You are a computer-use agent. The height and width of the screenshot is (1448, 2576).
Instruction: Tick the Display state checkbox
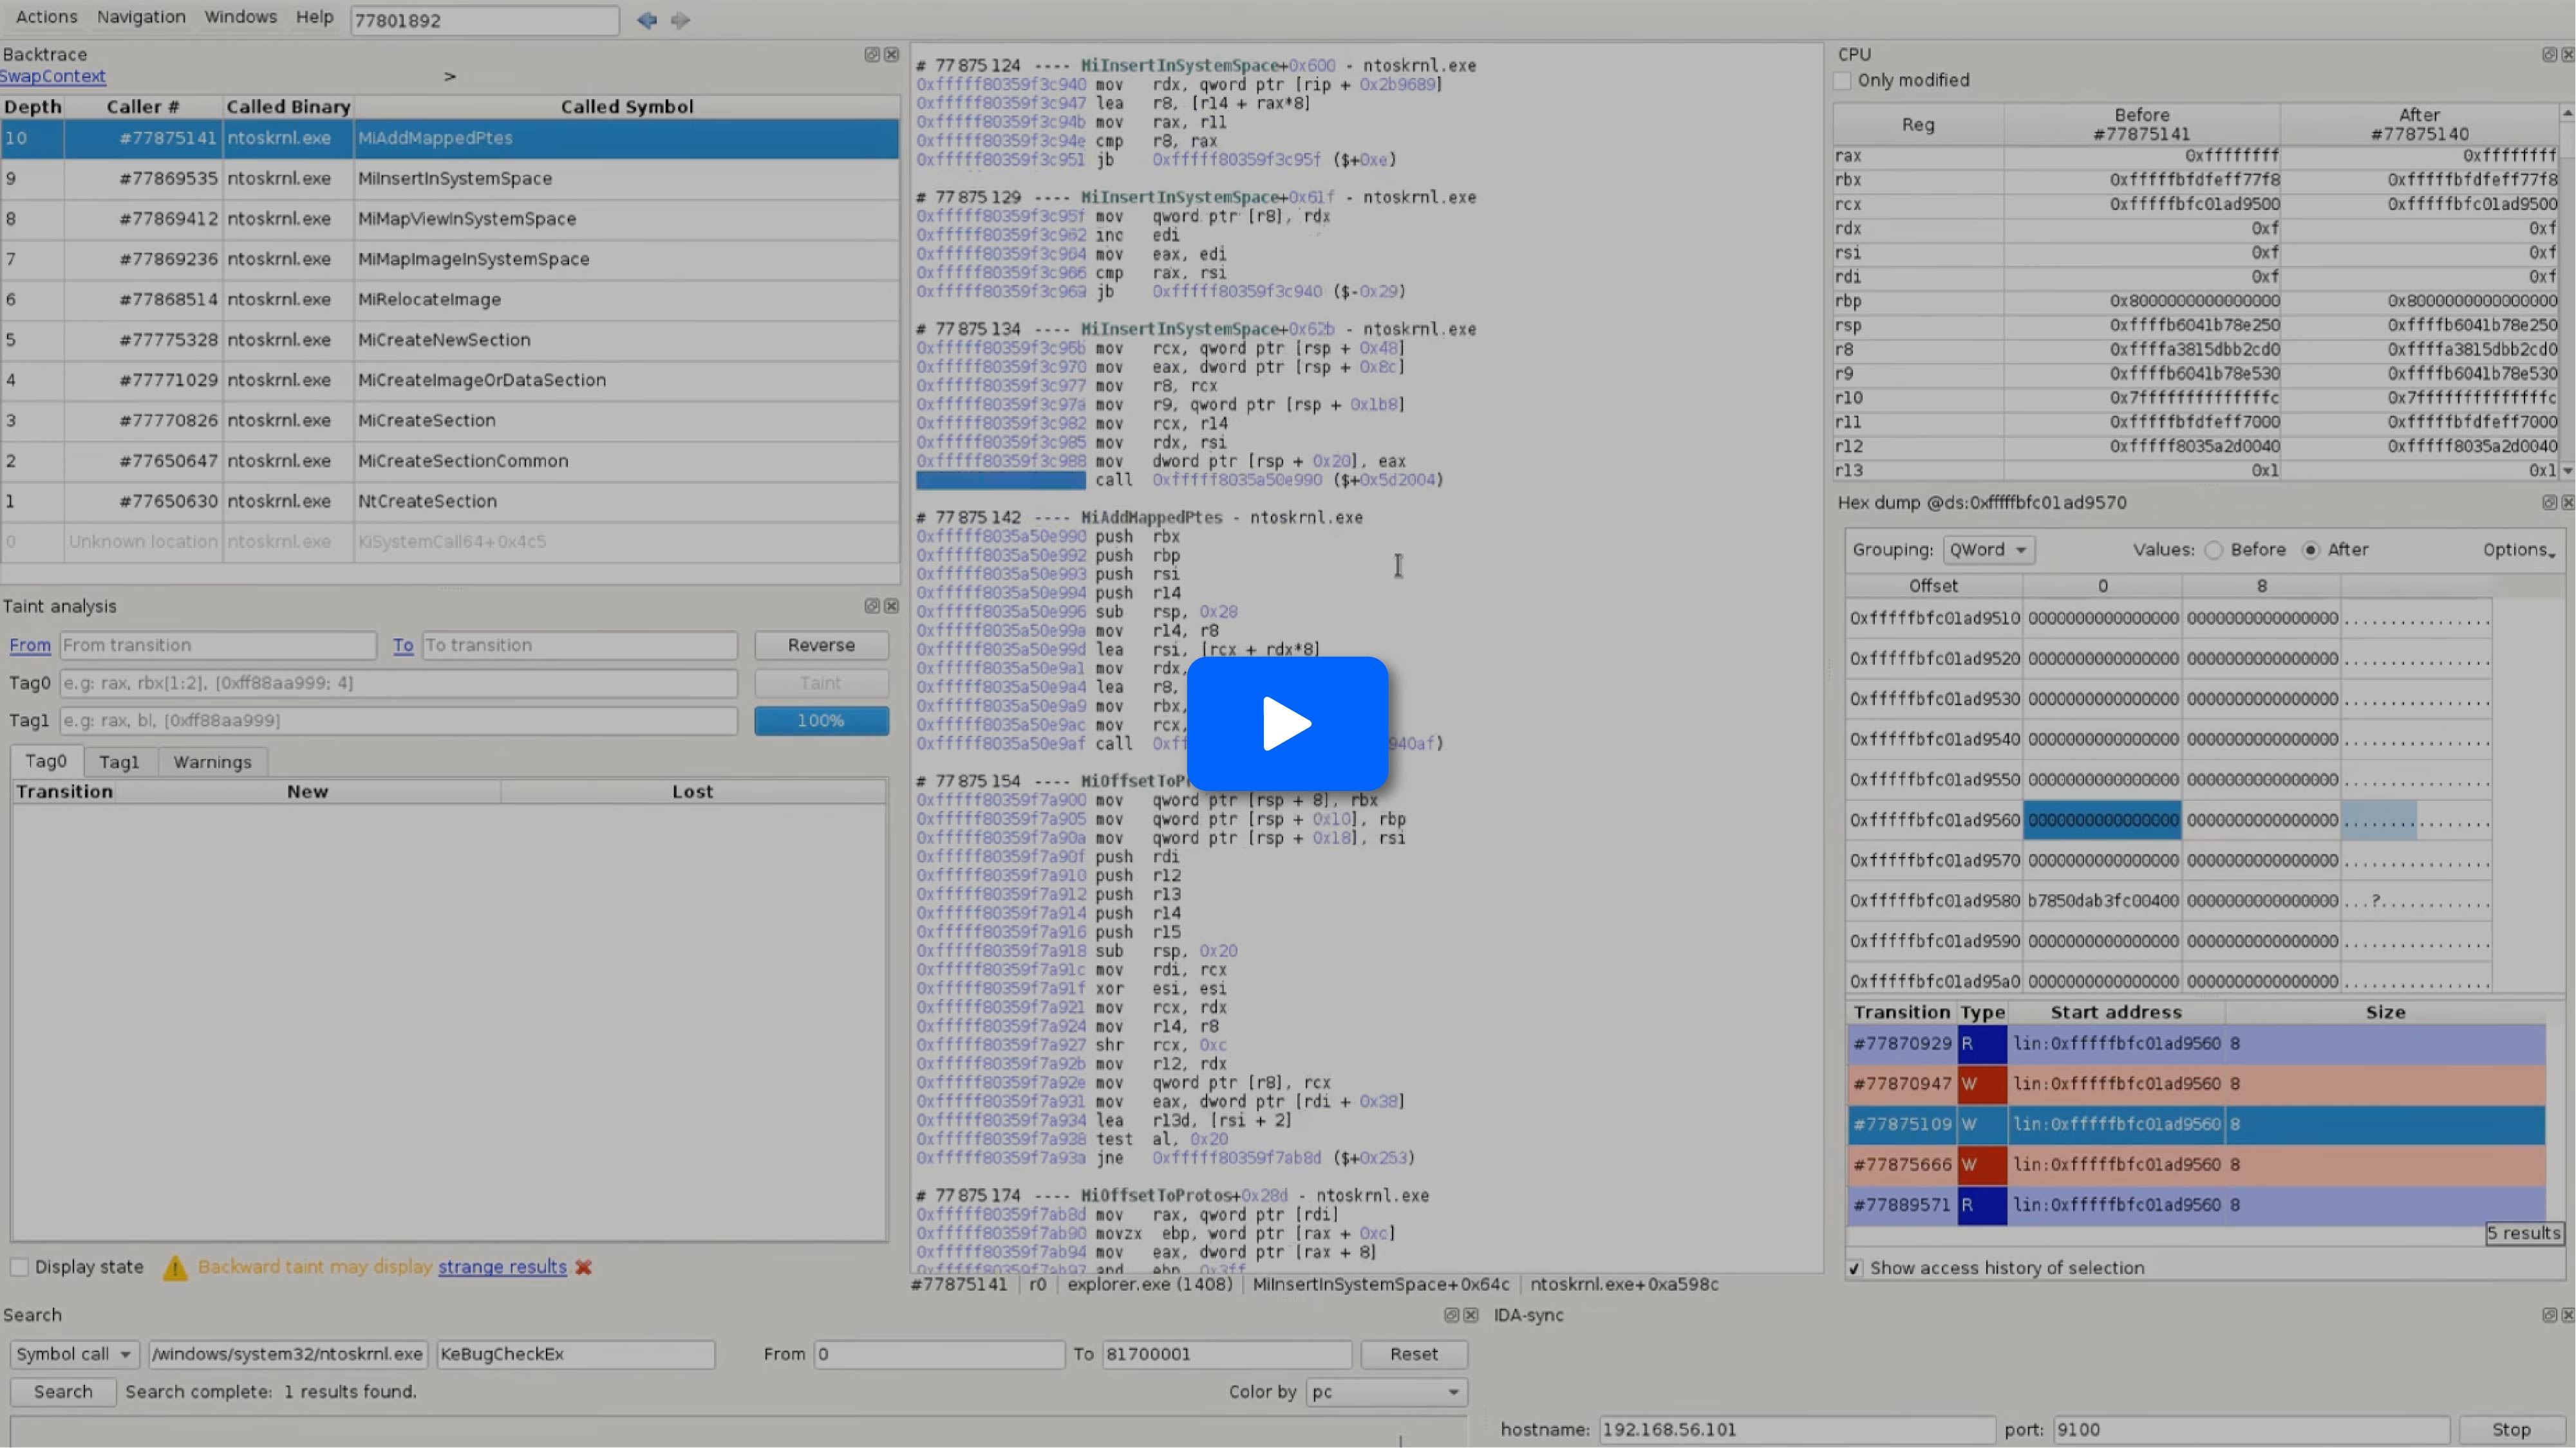19,1267
